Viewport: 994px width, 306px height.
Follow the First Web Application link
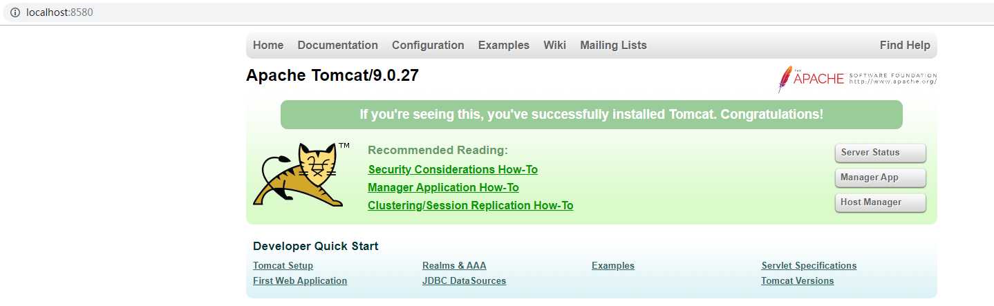[x=300, y=281]
